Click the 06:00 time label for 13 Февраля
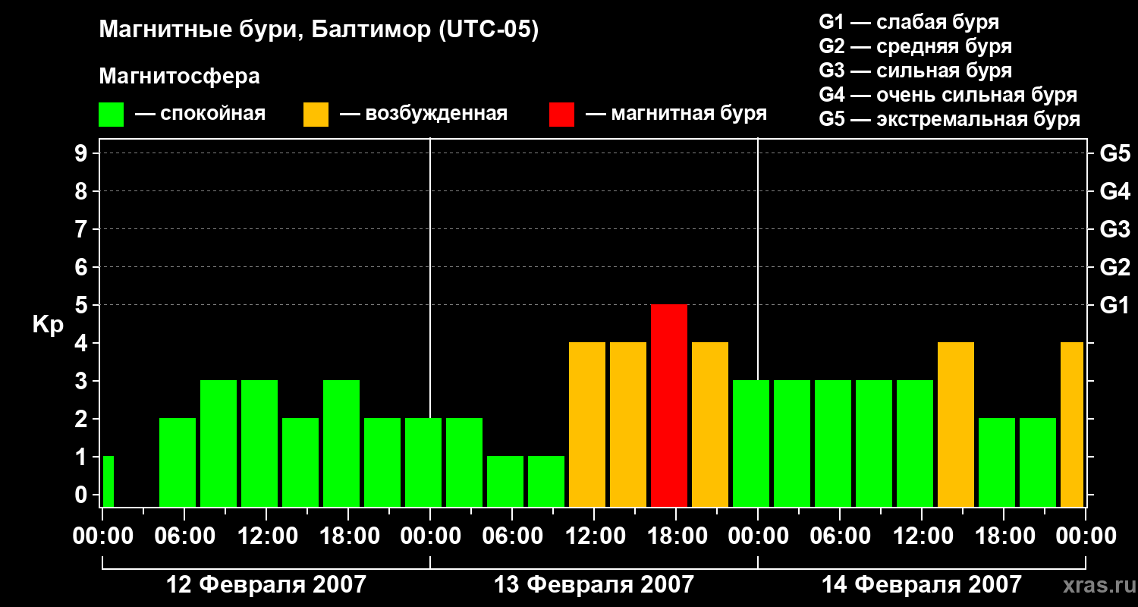1138x607 pixels. click(512, 536)
